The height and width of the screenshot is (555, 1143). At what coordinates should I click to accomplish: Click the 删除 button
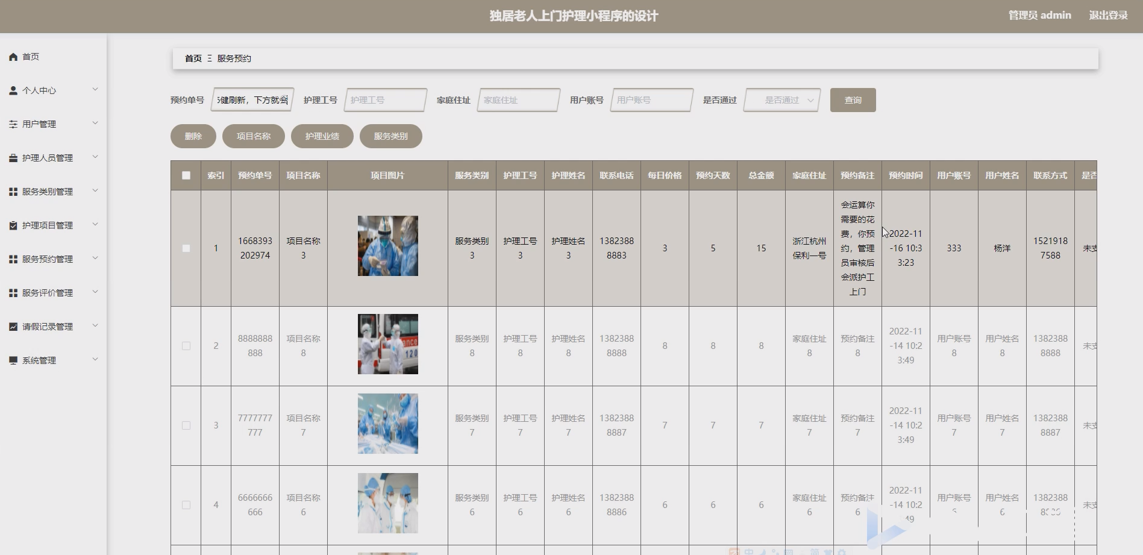193,136
